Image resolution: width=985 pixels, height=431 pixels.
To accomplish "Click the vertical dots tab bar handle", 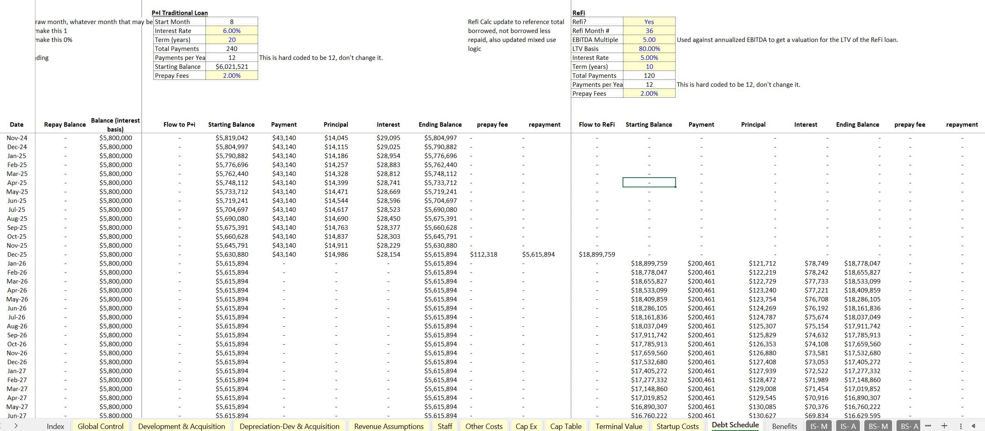I will (961, 426).
